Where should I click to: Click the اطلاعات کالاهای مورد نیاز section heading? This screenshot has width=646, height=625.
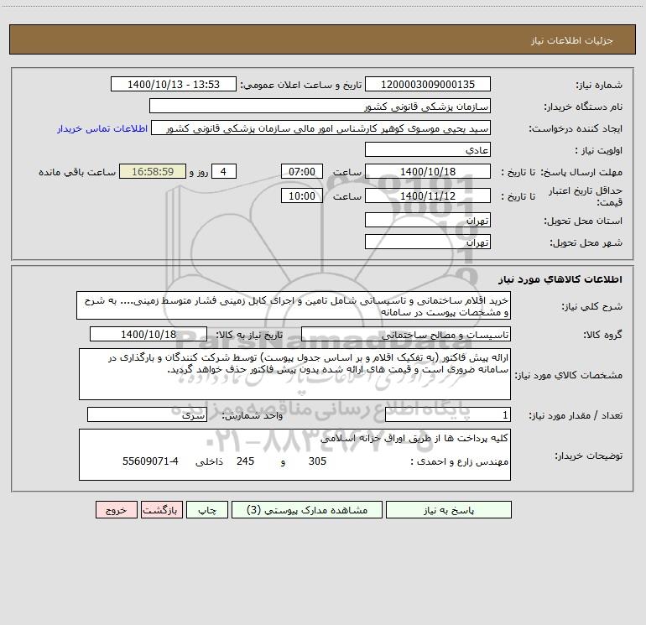tap(560, 279)
